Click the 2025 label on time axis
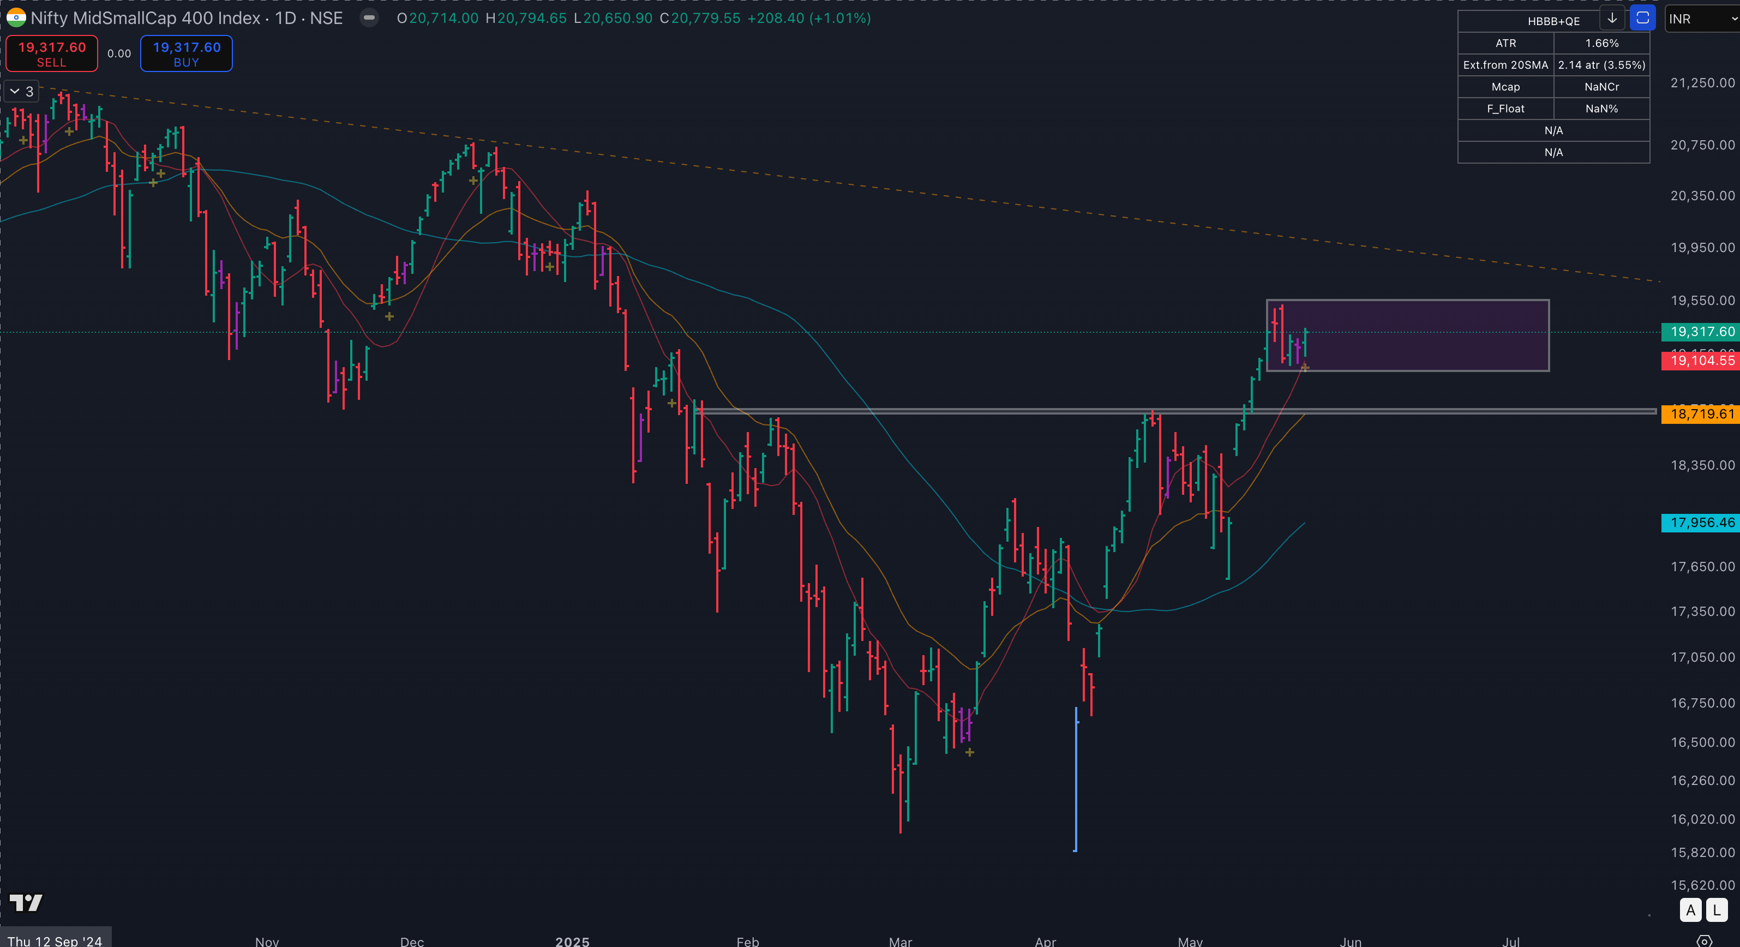 pos(572,941)
